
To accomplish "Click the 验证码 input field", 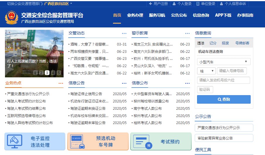I will 205,90.
